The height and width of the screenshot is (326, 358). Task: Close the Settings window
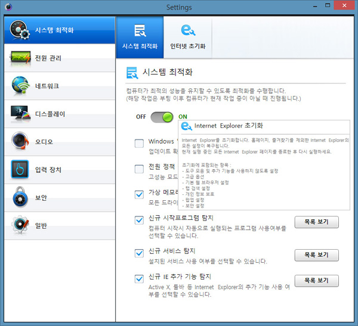pyautogui.click(x=344, y=5)
